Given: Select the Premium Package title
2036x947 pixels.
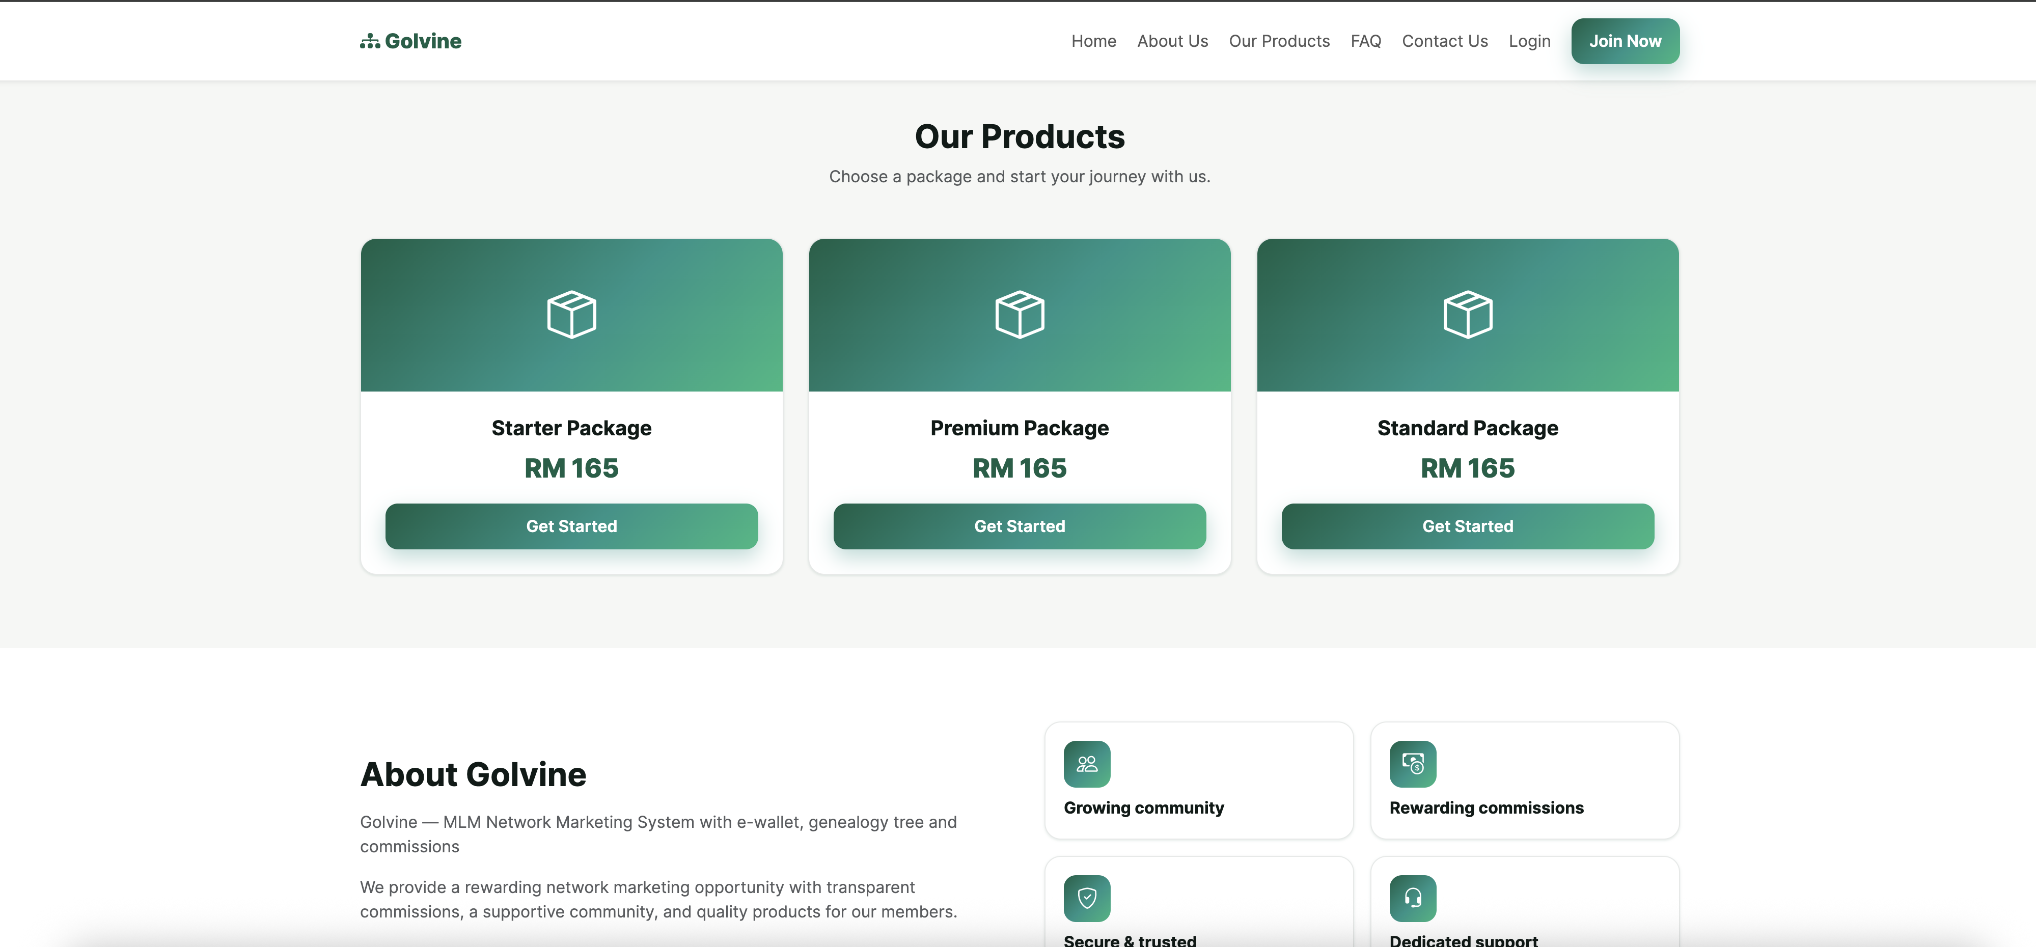Looking at the screenshot, I should coord(1020,429).
